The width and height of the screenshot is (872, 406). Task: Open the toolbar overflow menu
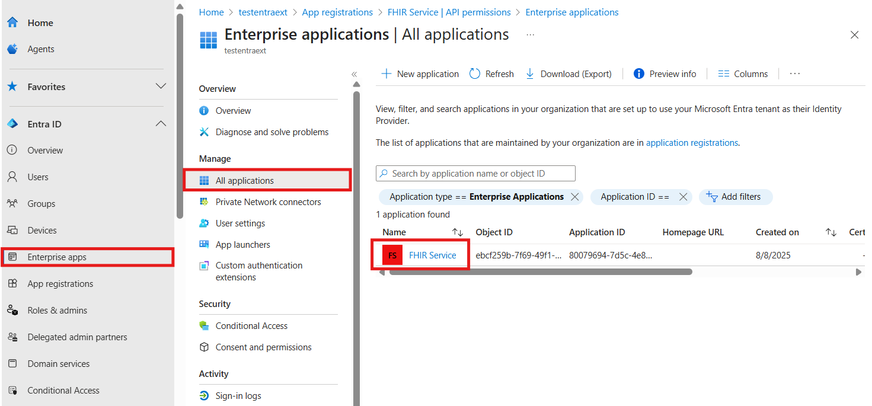point(794,73)
